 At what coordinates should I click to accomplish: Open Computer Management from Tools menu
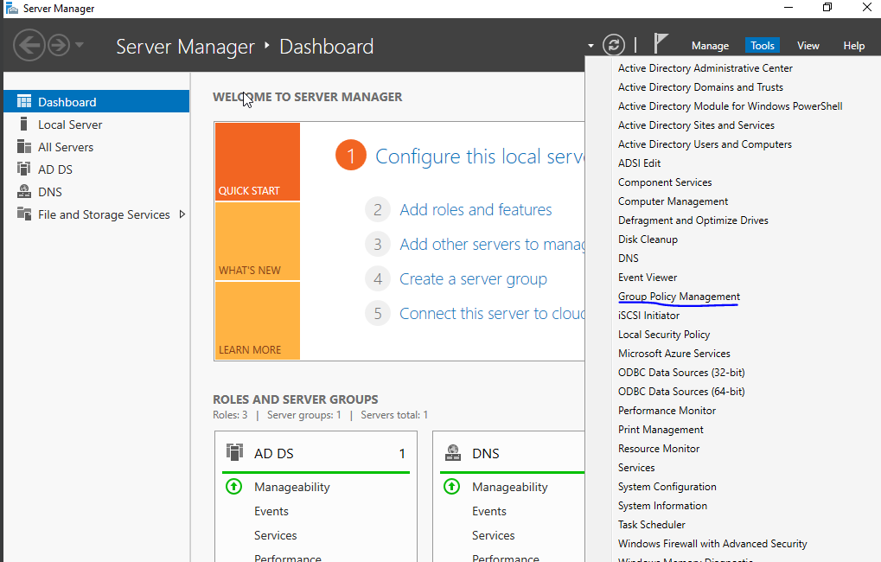point(674,201)
